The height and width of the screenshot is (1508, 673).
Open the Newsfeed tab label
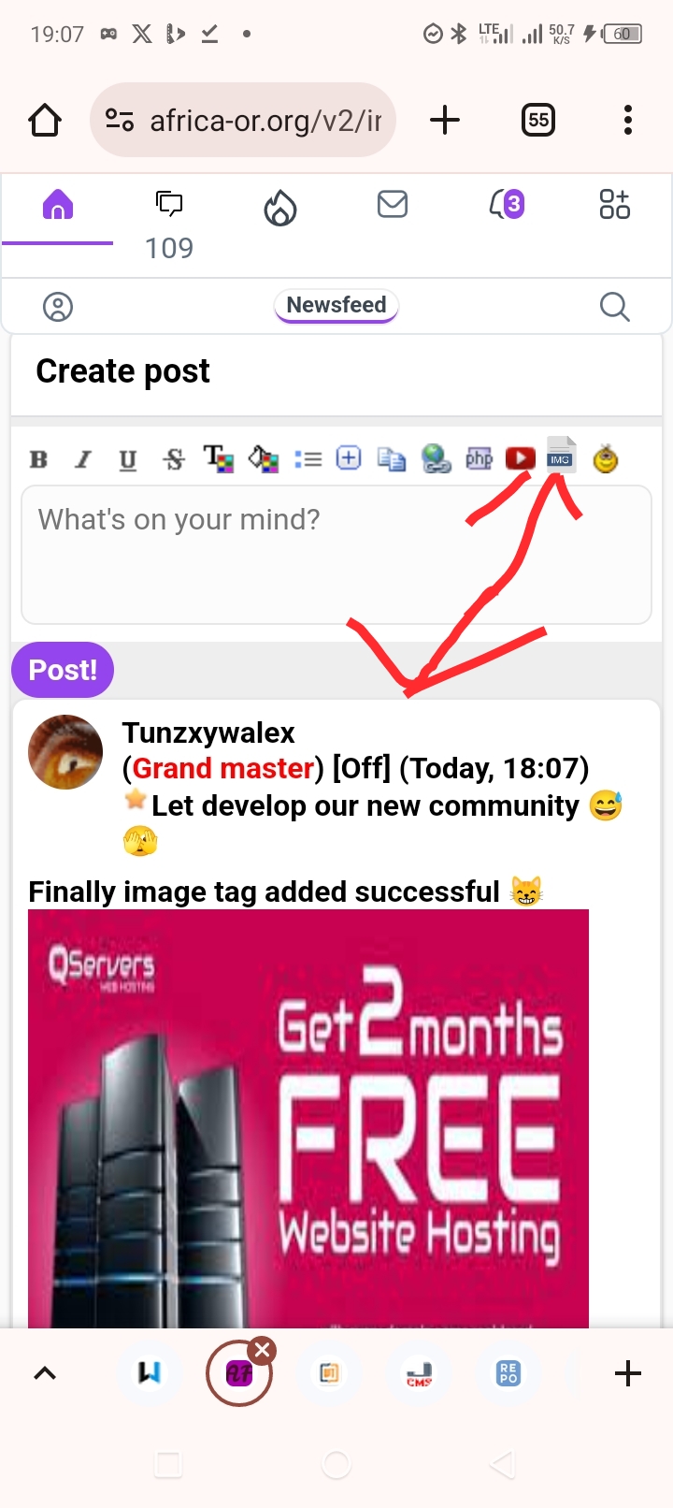(336, 305)
